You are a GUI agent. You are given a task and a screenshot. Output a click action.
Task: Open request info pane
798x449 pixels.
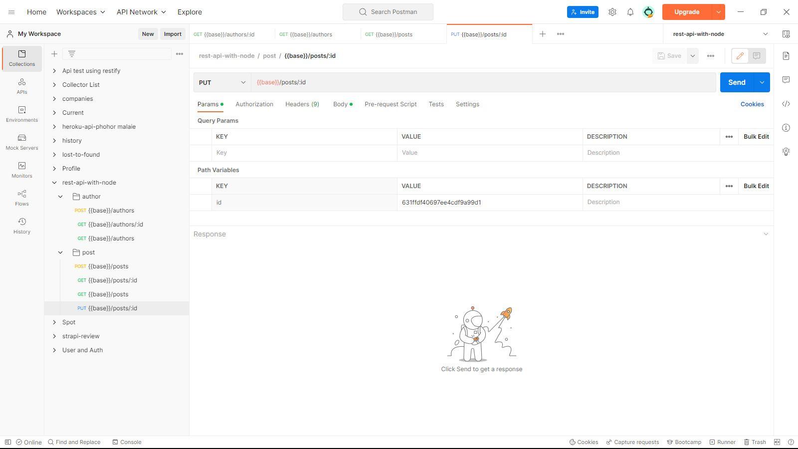coord(786,128)
